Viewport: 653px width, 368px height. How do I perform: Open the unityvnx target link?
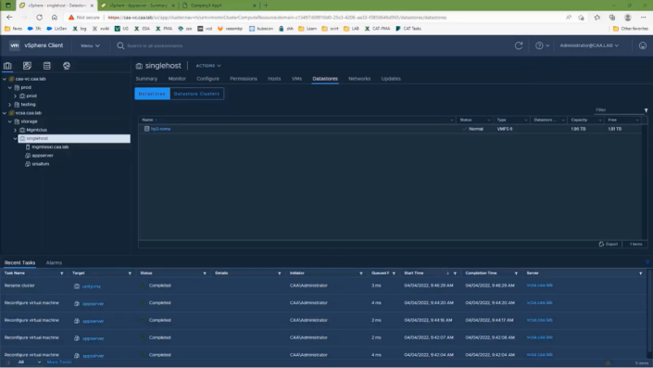click(91, 286)
